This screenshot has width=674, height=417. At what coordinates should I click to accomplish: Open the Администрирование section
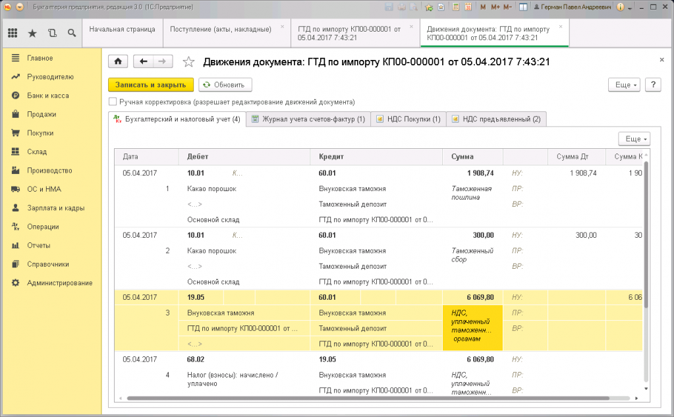click(60, 283)
